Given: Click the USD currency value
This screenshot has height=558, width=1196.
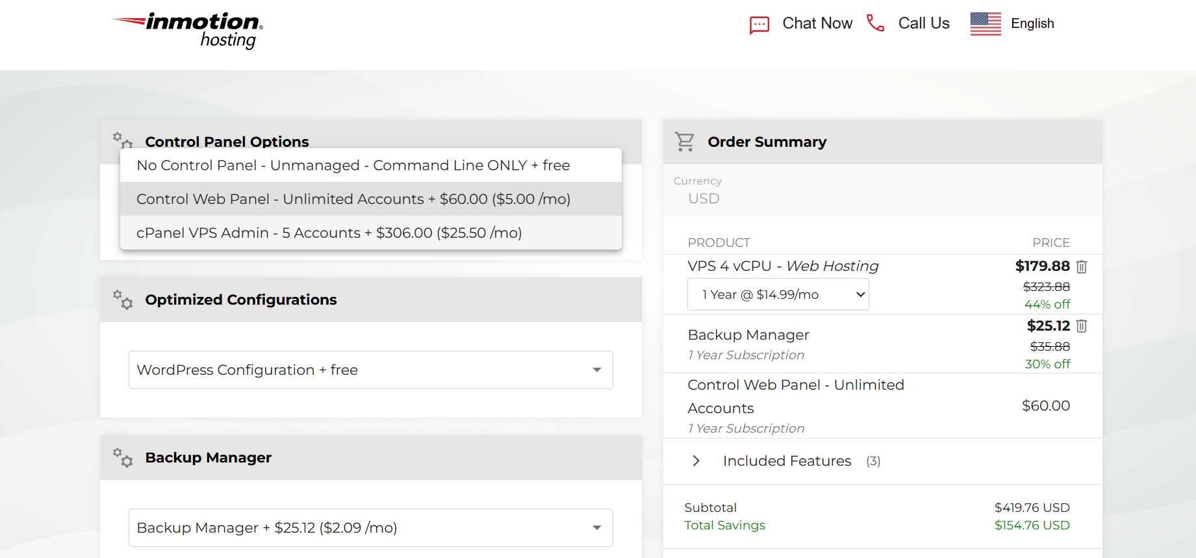Looking at the screenshot, I should (704, 198).
